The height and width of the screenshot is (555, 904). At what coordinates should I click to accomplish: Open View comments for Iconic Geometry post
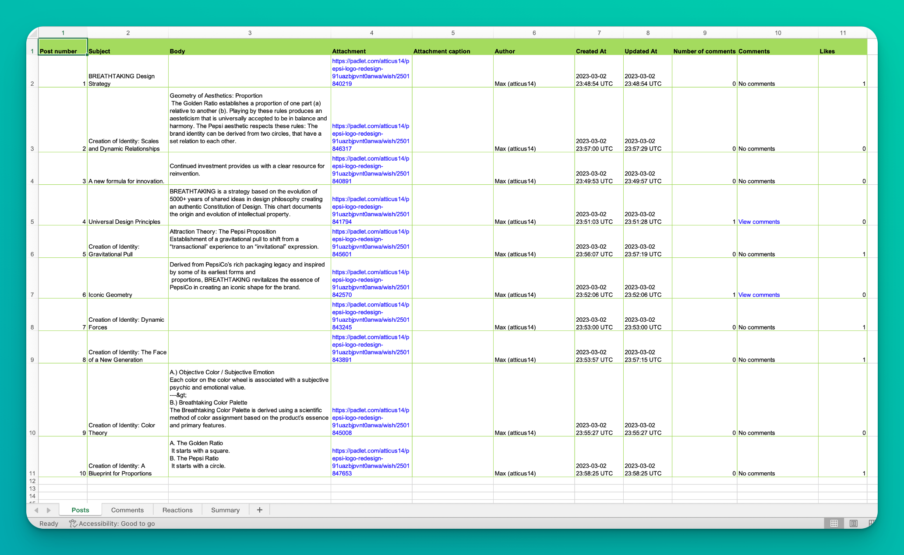(x=759, y=295)
